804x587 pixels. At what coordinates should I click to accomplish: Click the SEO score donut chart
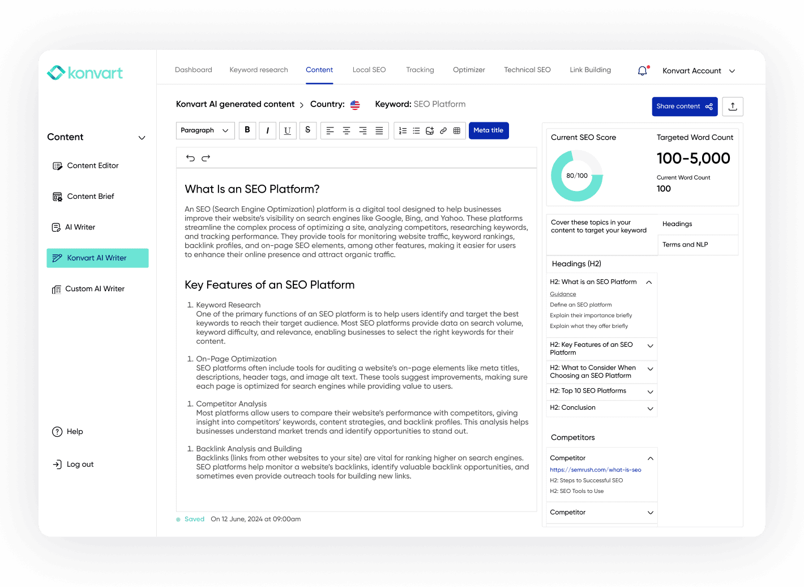coord(576,176)
